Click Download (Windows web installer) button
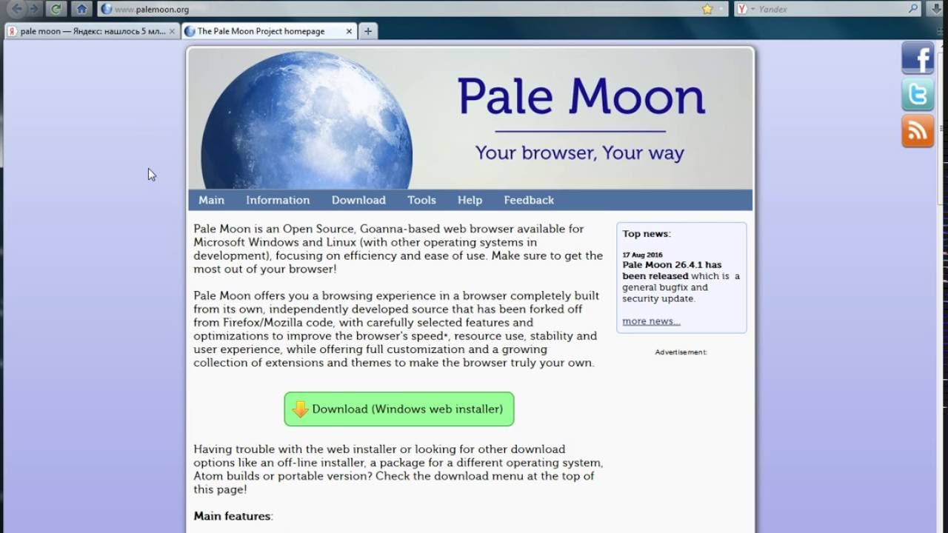Image resolution: width=948 pixels, height=533 pixels. point(399,409)
